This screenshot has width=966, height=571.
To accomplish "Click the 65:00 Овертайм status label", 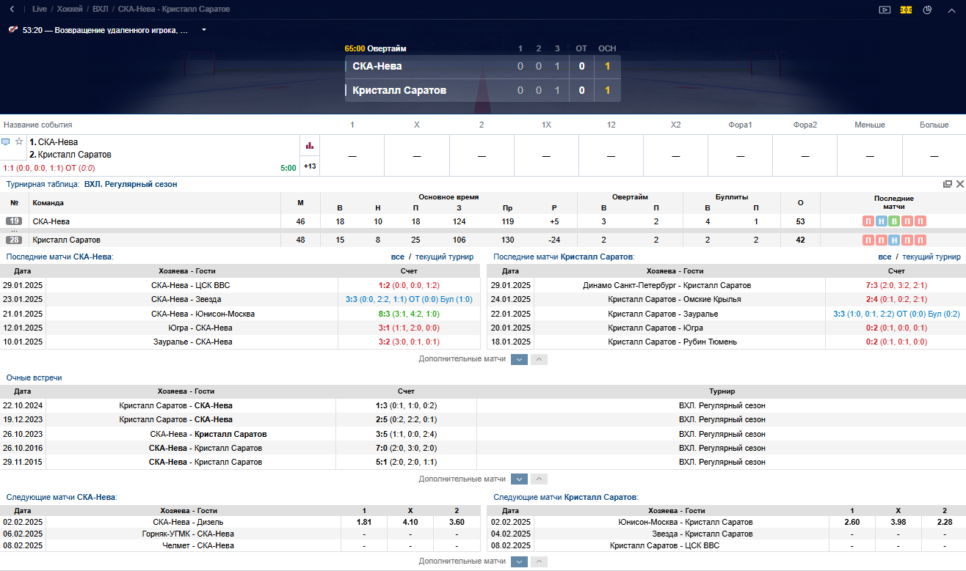I will pyautogui.click(x=375, y=48).
